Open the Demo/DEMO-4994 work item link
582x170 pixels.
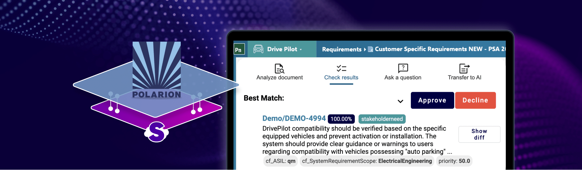pos(294,118)
